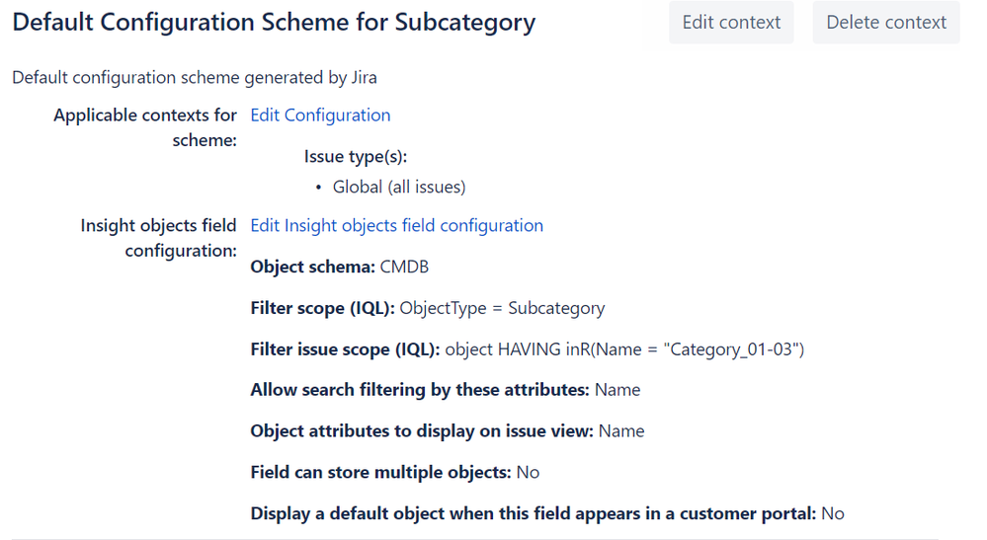Click the Edit context button
This screenshot has width=987, height=540.
tap(731, 23)
